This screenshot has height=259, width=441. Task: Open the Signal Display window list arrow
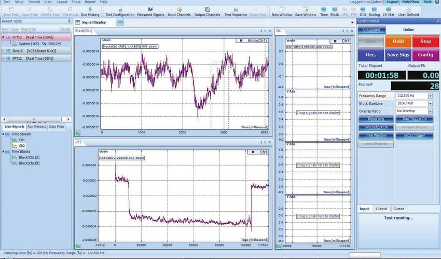pos(352,22)
